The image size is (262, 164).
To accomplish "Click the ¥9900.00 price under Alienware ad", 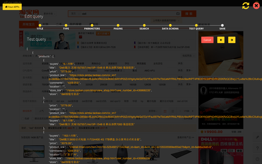I will (x=213, y=132).
